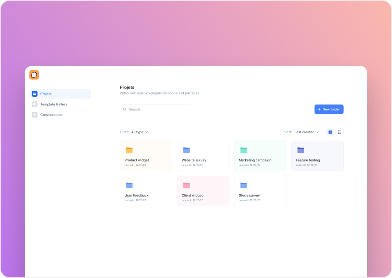The width and height of the screenshot is (392, 278).
Task: Click the Template Gallery sidebar icon
Action: coord(35,104)
